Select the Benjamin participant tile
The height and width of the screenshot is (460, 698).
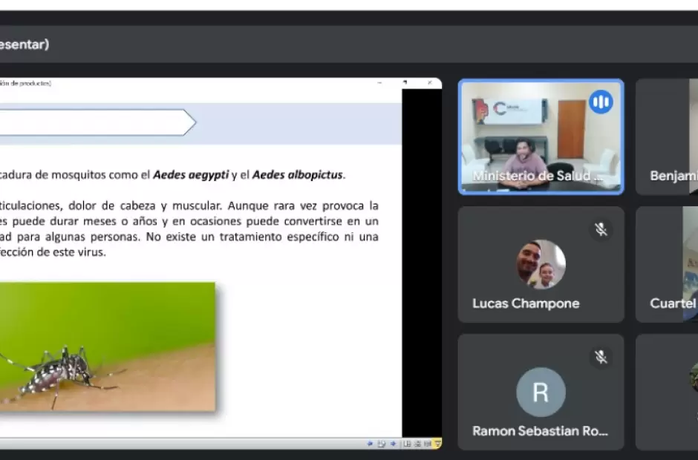pyautogui.click(x=668, y=137)
